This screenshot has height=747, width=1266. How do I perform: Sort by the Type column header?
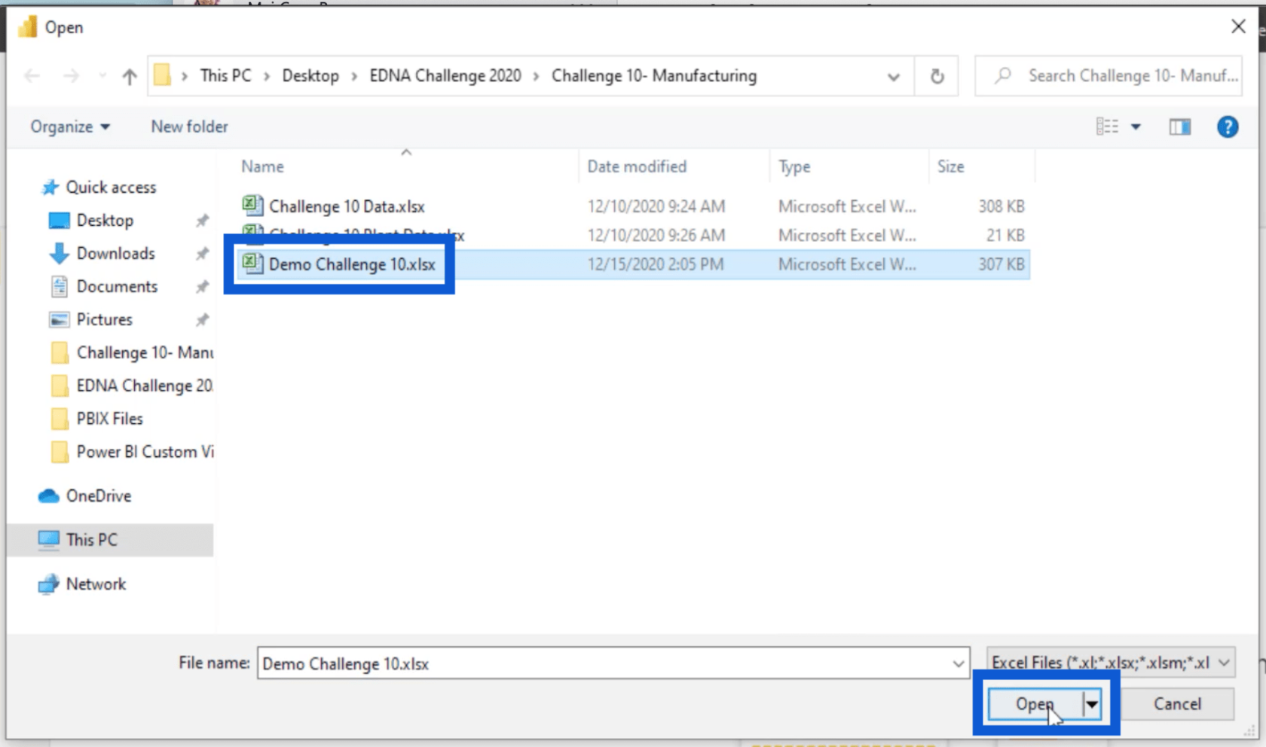[794, 166]
